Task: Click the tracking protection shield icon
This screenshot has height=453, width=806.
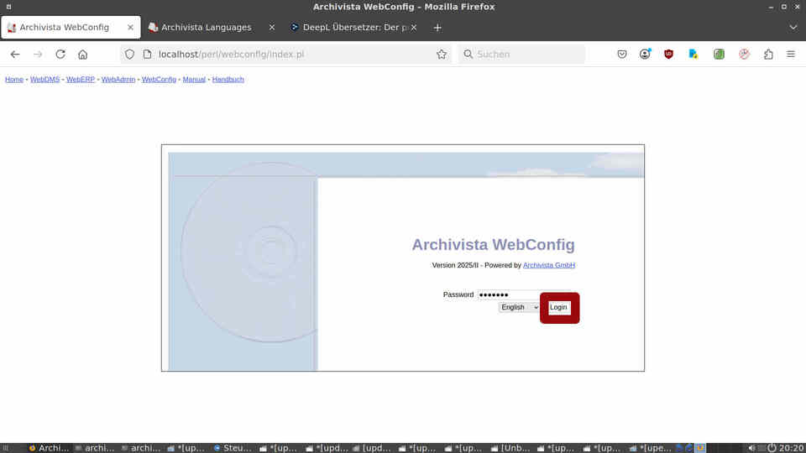Action: coord(129,54)
